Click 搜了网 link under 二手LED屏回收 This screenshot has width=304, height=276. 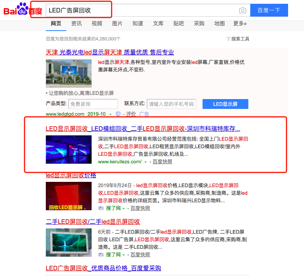click(x=113, y=254)
